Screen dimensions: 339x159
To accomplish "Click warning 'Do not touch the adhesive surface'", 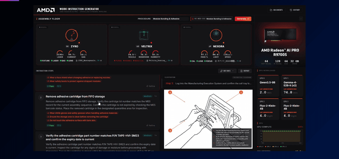I will coord(73,120).
